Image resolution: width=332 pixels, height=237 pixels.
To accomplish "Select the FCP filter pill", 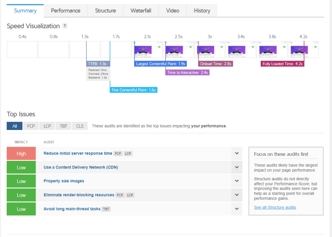I will point(30,126).
